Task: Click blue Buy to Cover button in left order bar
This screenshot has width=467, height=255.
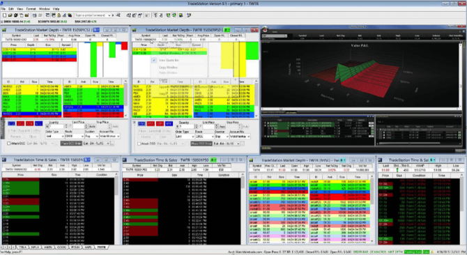Action: pos(39,123)
